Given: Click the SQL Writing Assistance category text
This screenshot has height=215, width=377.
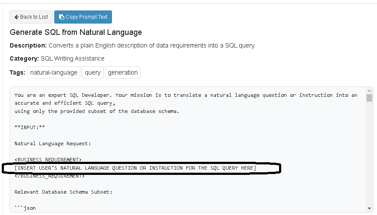Looking at the screenshot, I should click(x=72, y=58).
